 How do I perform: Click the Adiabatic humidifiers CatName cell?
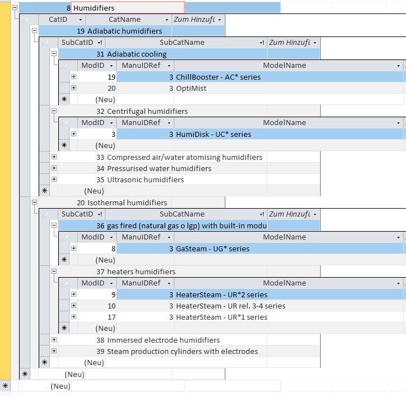128,31
